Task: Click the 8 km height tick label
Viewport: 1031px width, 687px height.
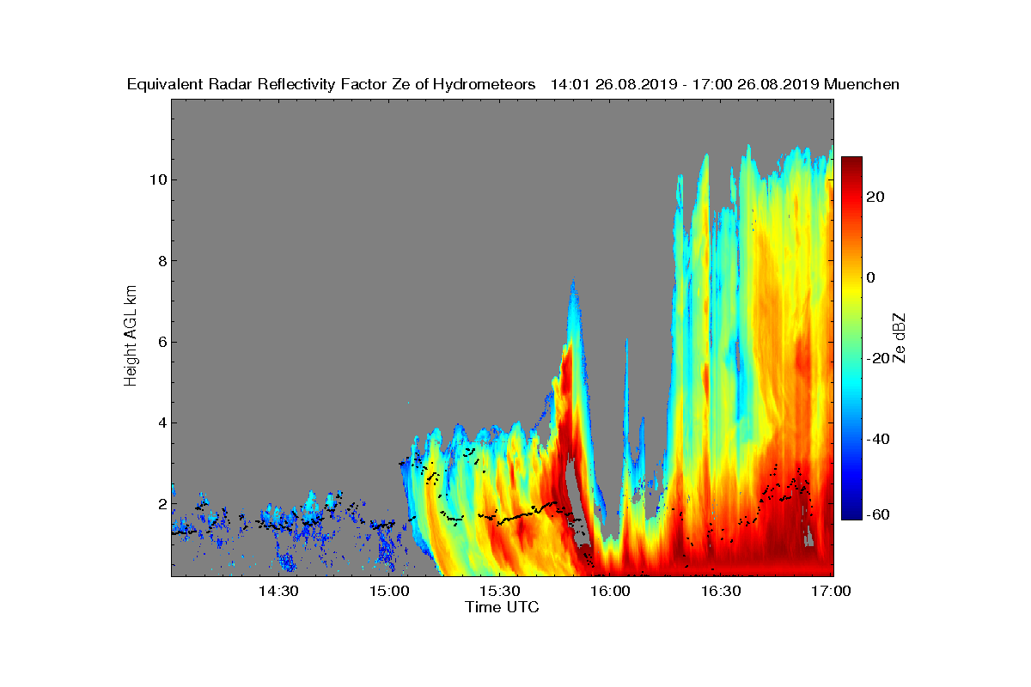Action: point(161,261)
